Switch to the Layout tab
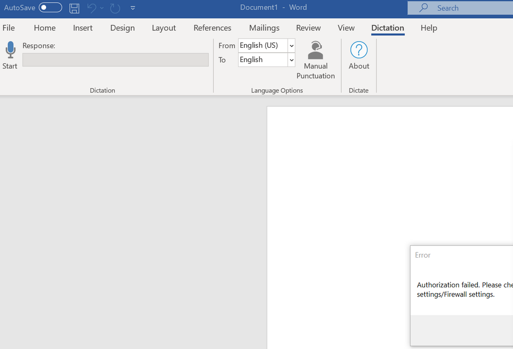Image resolution: width=513 pixels, height=349 pixels. point(164,28)
